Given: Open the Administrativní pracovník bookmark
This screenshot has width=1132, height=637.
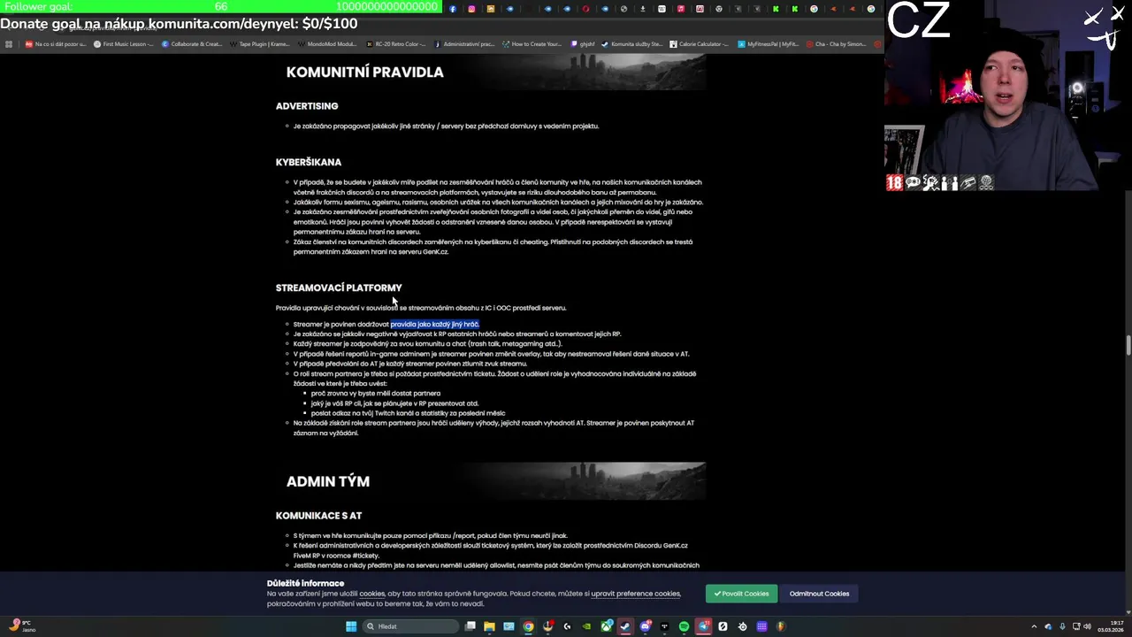Looking at the screenshot, I should [x=464, y=43].
